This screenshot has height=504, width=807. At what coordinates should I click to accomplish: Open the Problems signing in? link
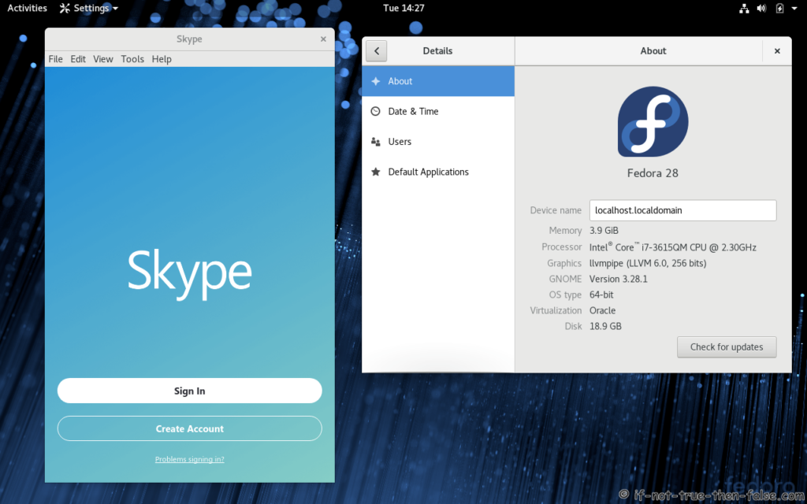click(x=189, y=459)
